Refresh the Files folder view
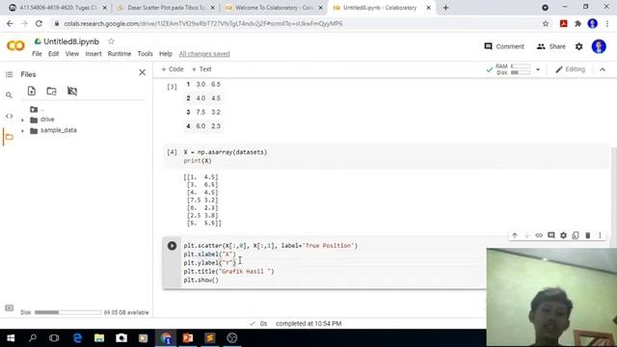Screen dimensions: 617x347 (x=51, y=92)
